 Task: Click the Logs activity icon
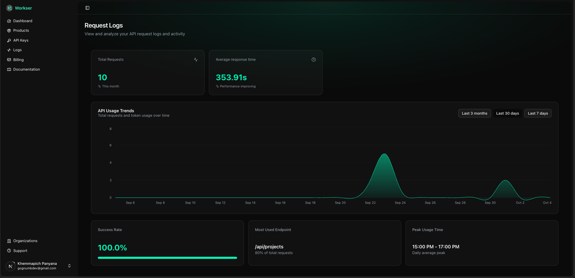tap(9, 50)
